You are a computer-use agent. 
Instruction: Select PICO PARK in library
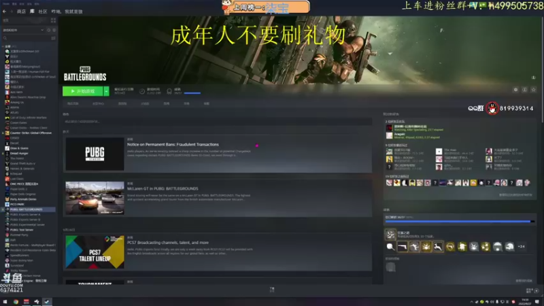pyautogui.click(x=17, y=205)
